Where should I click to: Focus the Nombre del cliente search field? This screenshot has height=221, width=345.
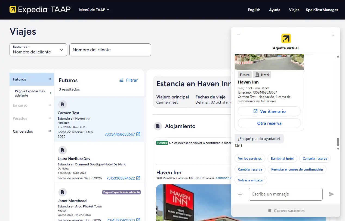click(110, 50)
